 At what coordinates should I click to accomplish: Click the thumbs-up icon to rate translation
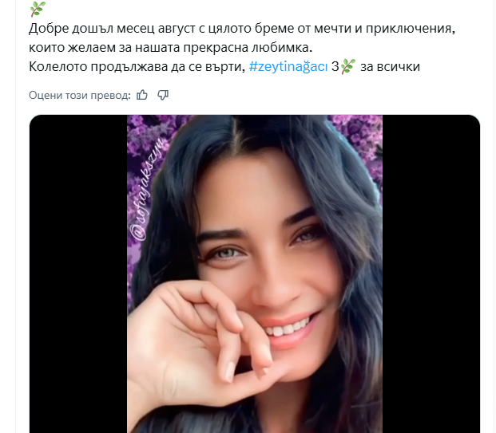[142, 95]
